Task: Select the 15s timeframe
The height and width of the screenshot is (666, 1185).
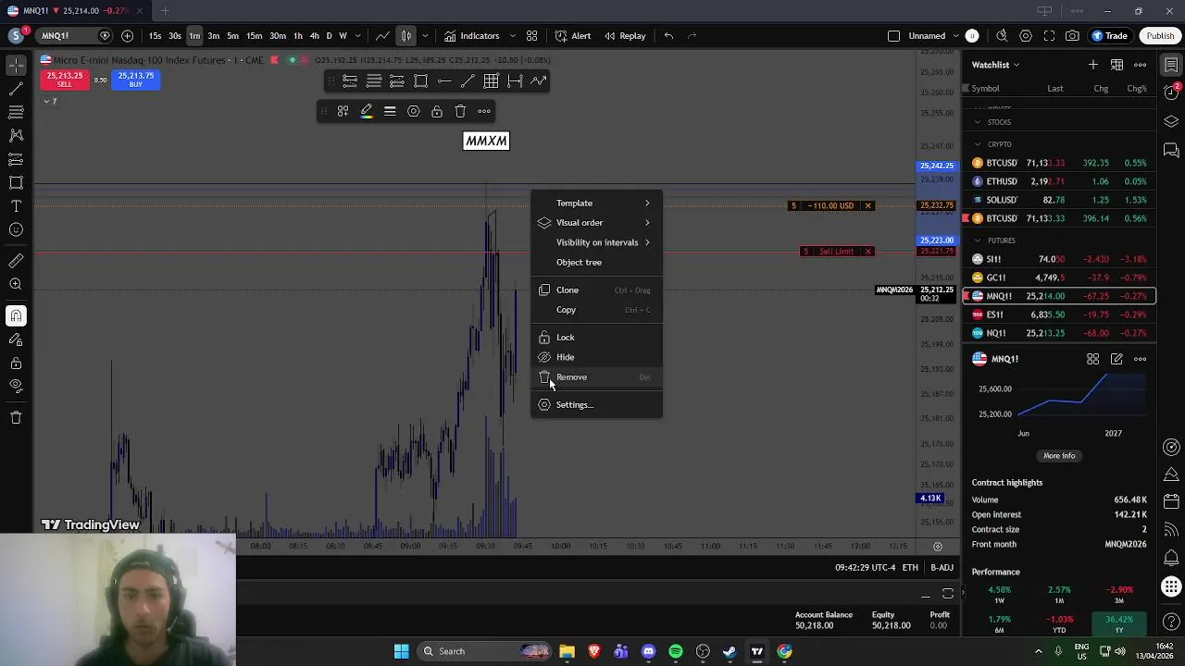Action: point(155,36)
